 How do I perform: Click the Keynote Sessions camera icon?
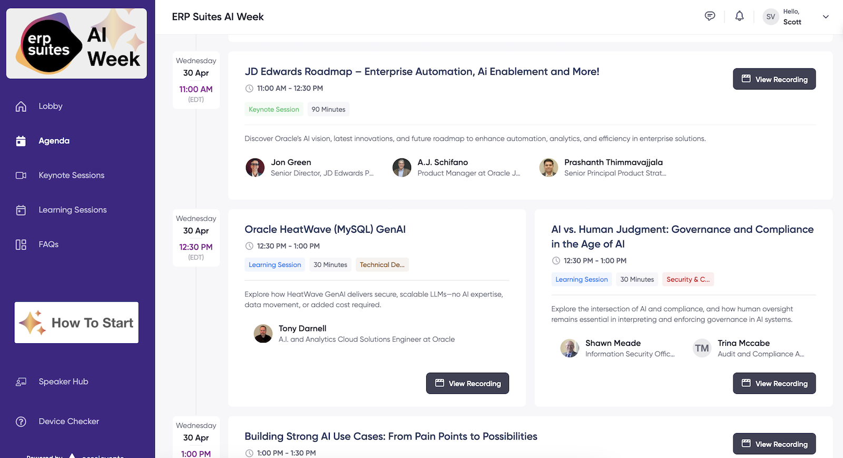(x=21, y=175)
